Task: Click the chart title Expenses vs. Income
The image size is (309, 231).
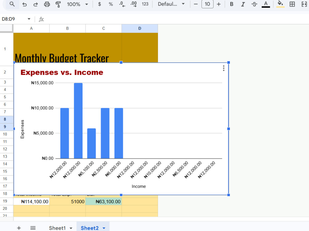Action: 62,72
